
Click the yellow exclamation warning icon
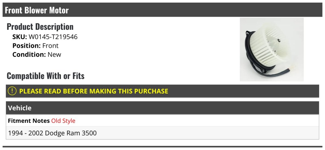pos(12,91)
